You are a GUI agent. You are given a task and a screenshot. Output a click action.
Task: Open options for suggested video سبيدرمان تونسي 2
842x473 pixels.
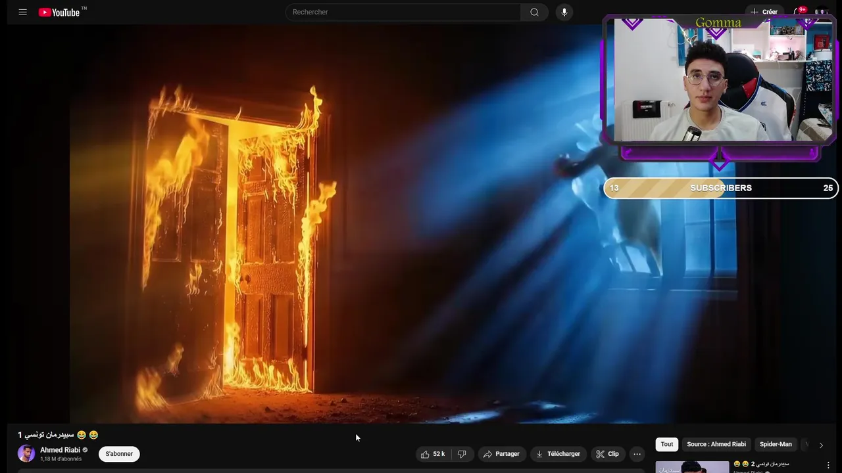pyautogui.click(x=828, y=465)
